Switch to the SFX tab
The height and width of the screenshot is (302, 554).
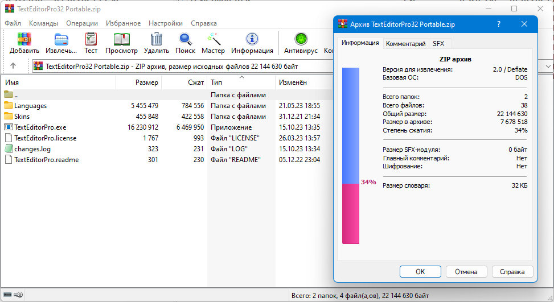pyautogui.click(x=438, y=44)
